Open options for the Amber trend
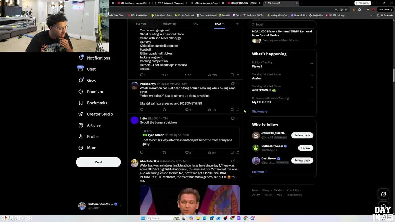395x222 pixels. (x=311, y=75)
